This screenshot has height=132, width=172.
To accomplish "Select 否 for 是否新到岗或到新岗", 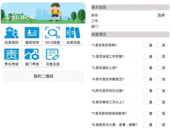I will pos(158,113).
